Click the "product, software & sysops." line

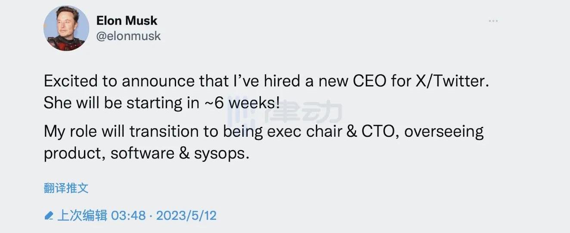point(146,153)
